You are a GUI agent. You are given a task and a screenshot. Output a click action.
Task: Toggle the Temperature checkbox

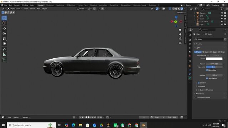coord(208,55)
